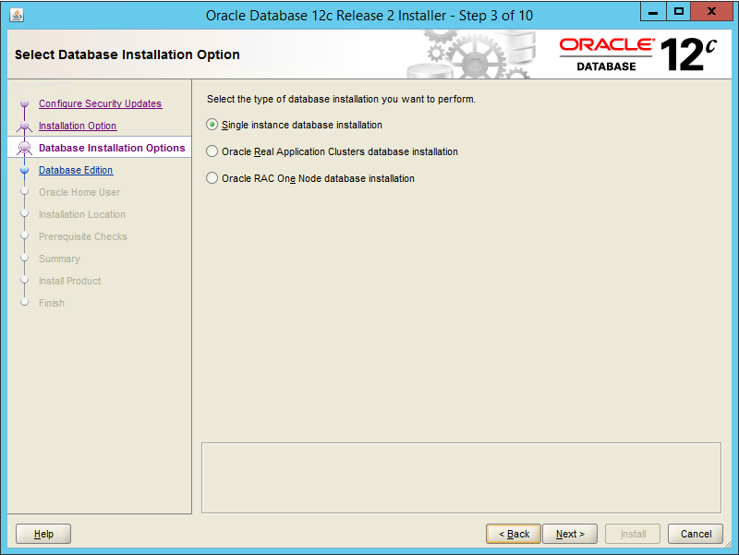Open Configure Security Updates step
739x555 pixels.
click(x=100, y=103)
